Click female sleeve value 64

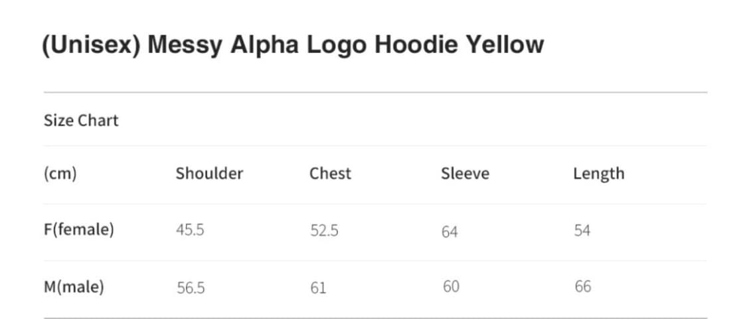(x=450, y=231)
